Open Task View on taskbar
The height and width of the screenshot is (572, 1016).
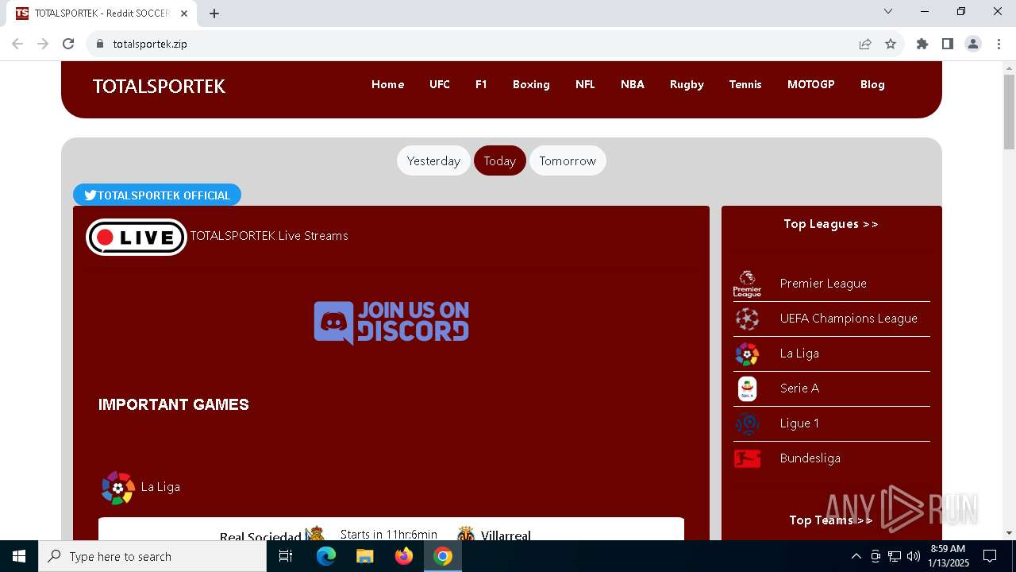[286, 556]
